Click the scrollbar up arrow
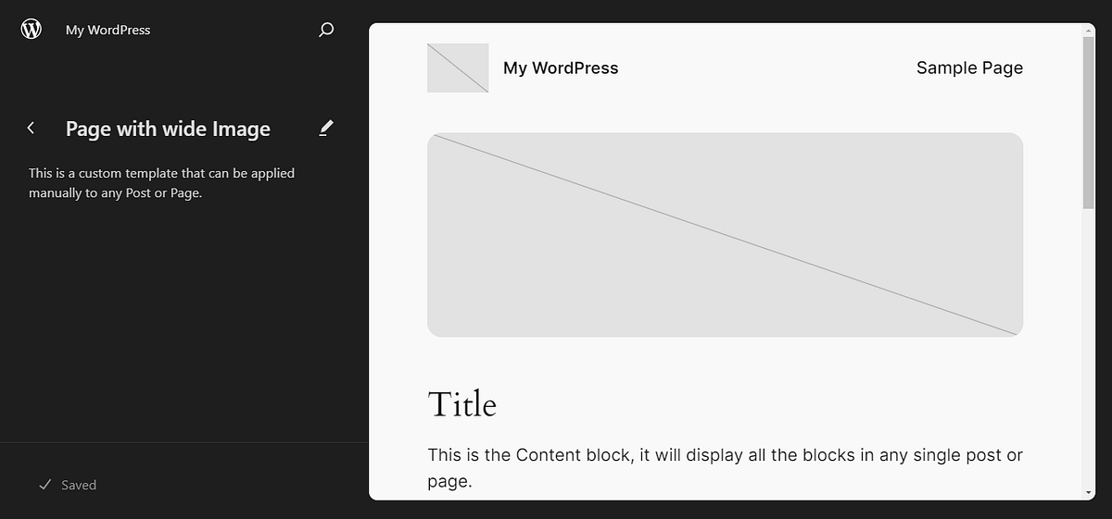Screen dimensions: 1112x519 (x=1089, y=31)
